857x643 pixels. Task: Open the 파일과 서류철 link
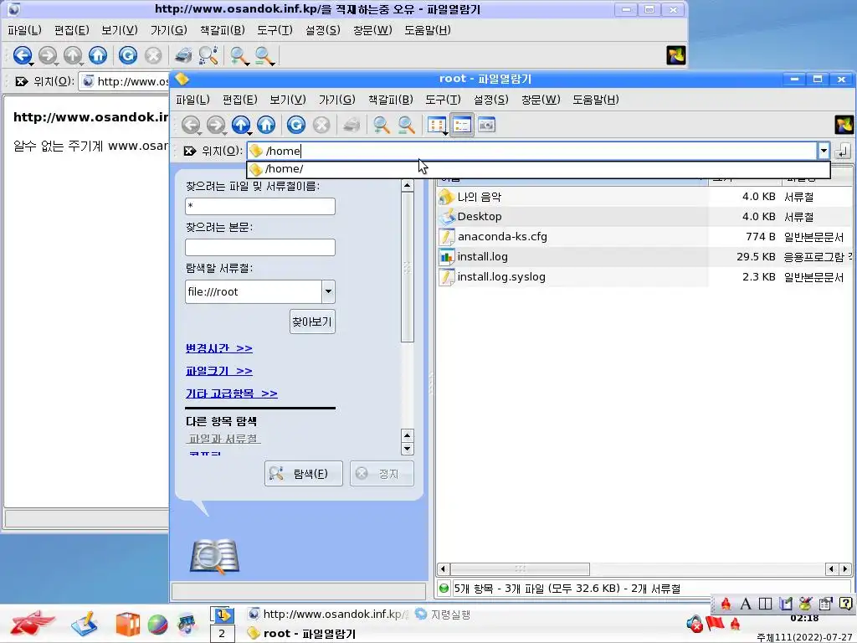(223, 439)
